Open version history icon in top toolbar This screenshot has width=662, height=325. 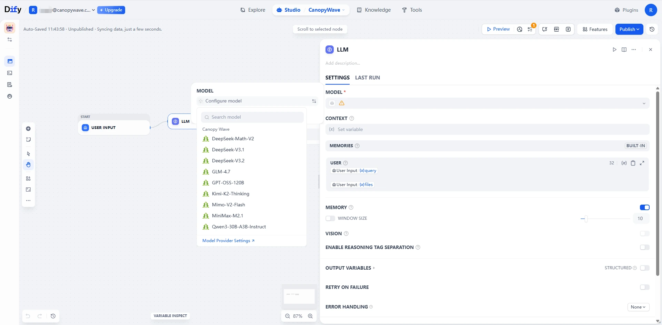click(x=652, y=29)
